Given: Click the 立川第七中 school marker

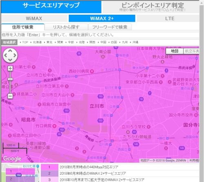Looking at the screenshot, I should pos(34,67).
